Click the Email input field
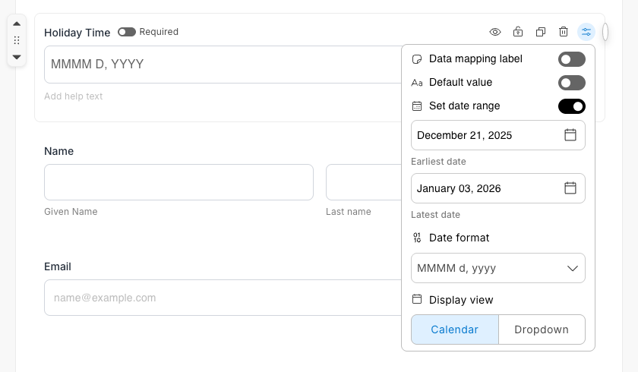 [220, 298]
